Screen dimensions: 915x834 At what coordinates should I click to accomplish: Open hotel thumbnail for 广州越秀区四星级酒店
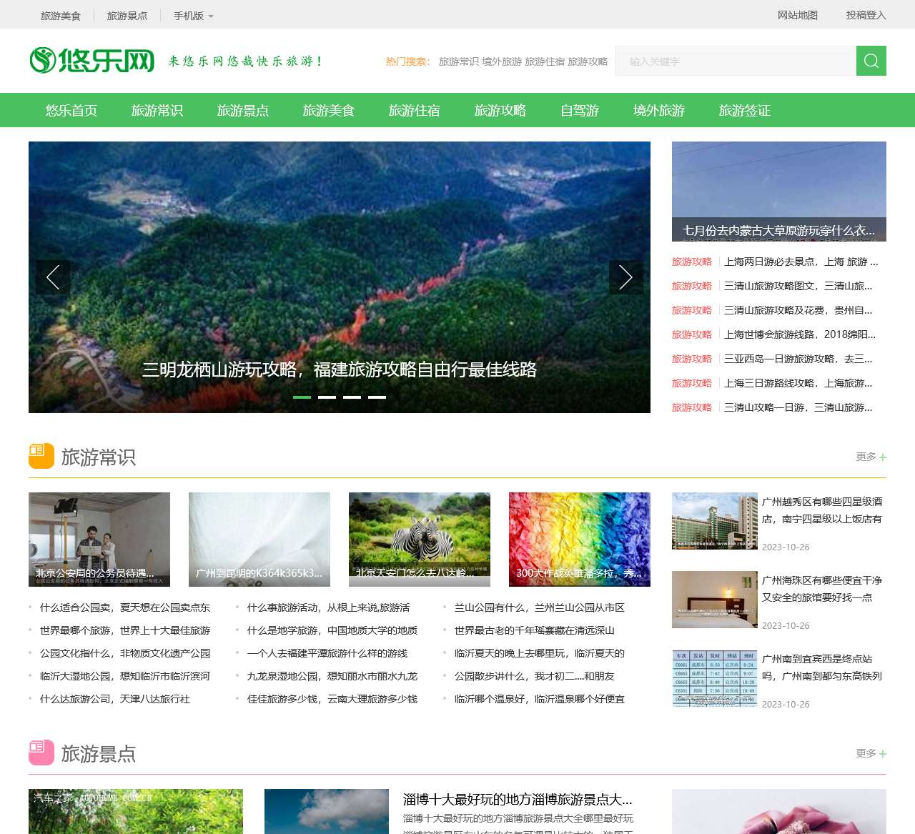pyautogui.click(x=715, y=521)
